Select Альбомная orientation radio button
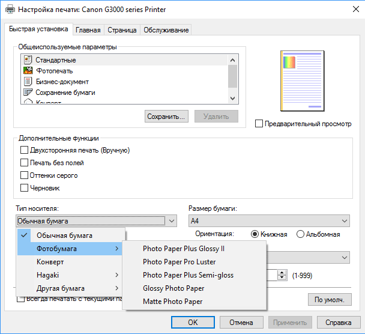Image resolution: width=365 pixels, height=334 pixels. click(x=300, y=234)
